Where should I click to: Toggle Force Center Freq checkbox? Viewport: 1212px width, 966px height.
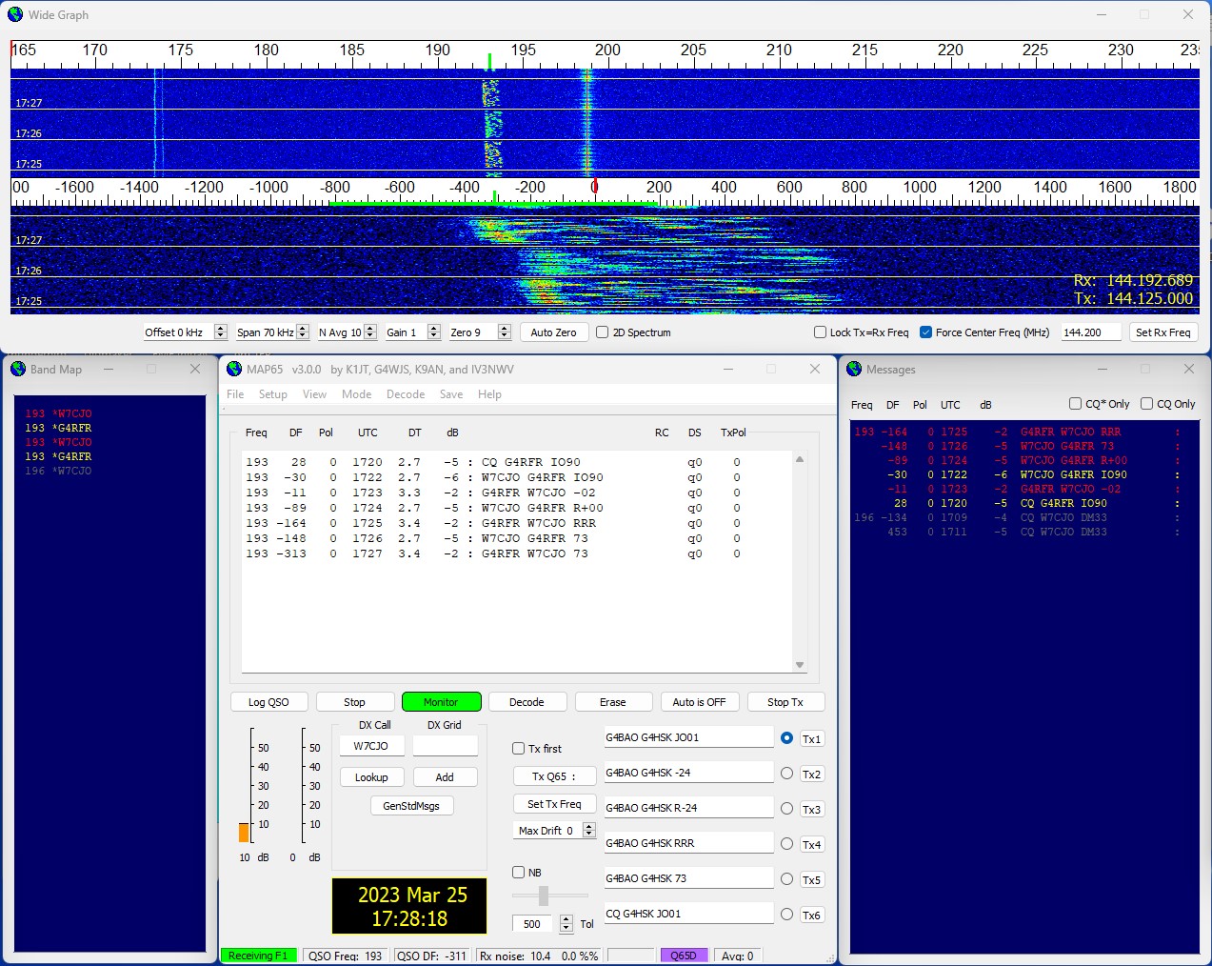tap(925, 332)
